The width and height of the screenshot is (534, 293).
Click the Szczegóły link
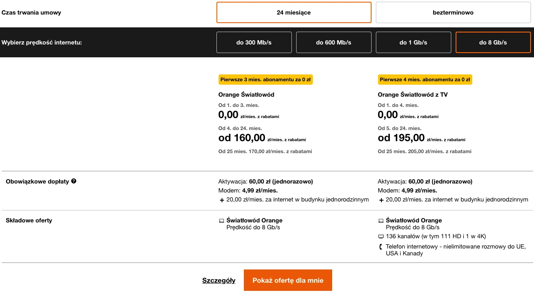click(x=219, y=281)
